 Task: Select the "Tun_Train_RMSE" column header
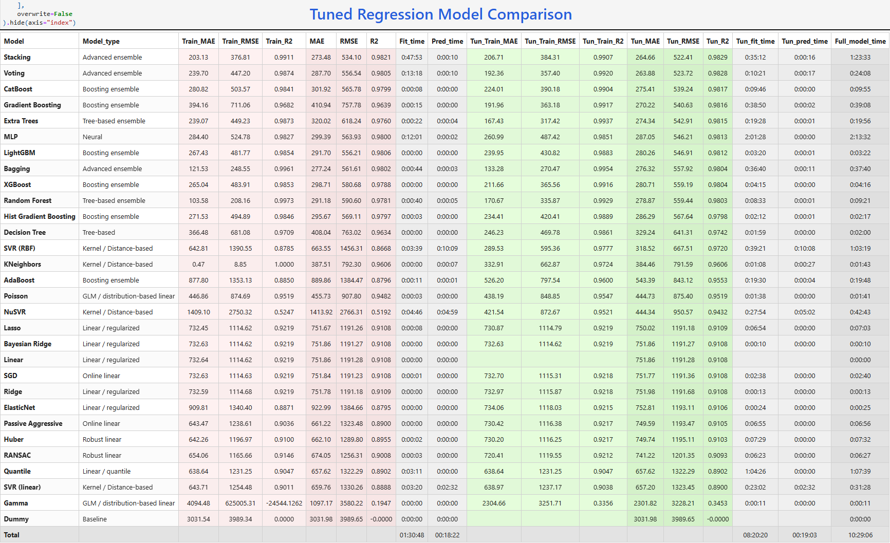(x=550, y=41)
